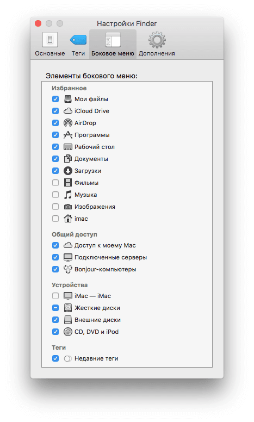
Task: Toggle the mixed-state Жесткие диски checkbox
Action: click(x=55, y=308)
